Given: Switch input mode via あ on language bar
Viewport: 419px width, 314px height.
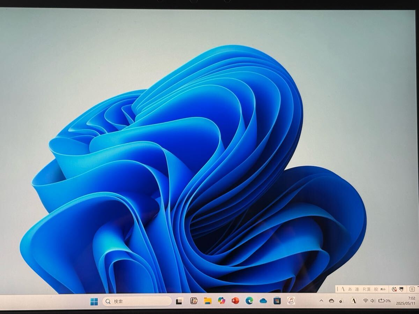Looking at the screenshot, I should point(350,289).
